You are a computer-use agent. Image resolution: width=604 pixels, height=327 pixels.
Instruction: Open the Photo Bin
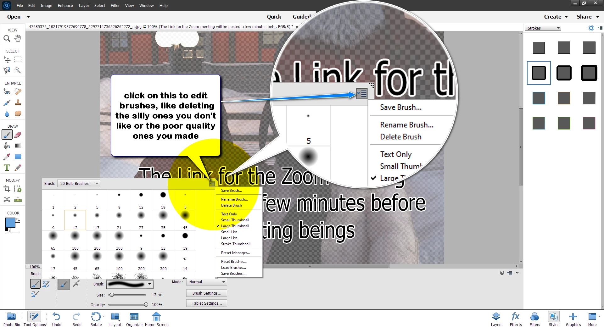coord(12,319)
